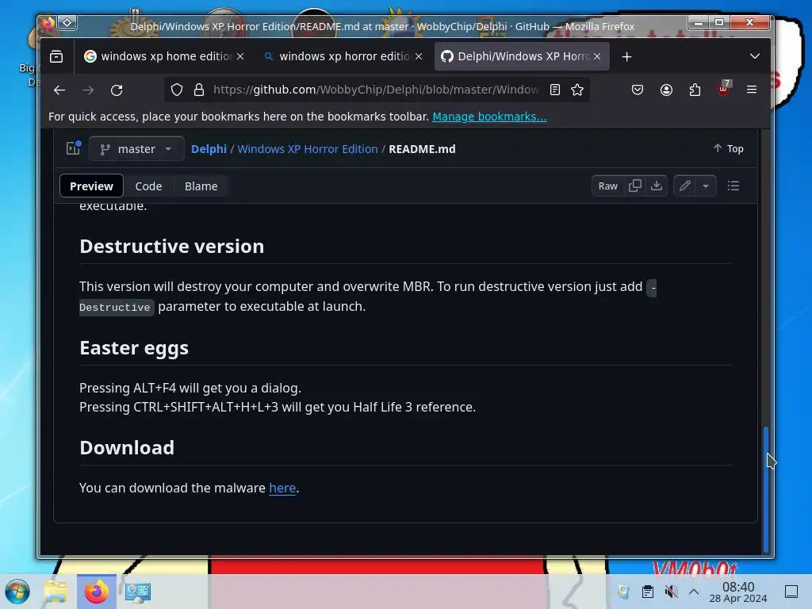
Task: Open the system settings taskbar icon
Action: (138, 592)
